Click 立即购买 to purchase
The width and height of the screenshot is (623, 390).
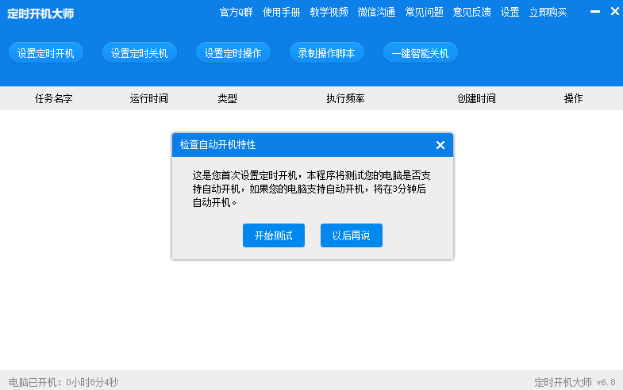click(x=548, y=12)
